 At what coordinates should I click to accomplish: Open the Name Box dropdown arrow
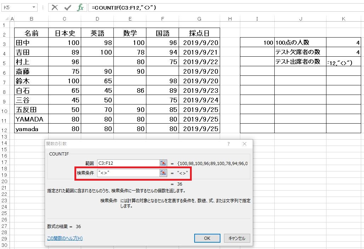34,7
